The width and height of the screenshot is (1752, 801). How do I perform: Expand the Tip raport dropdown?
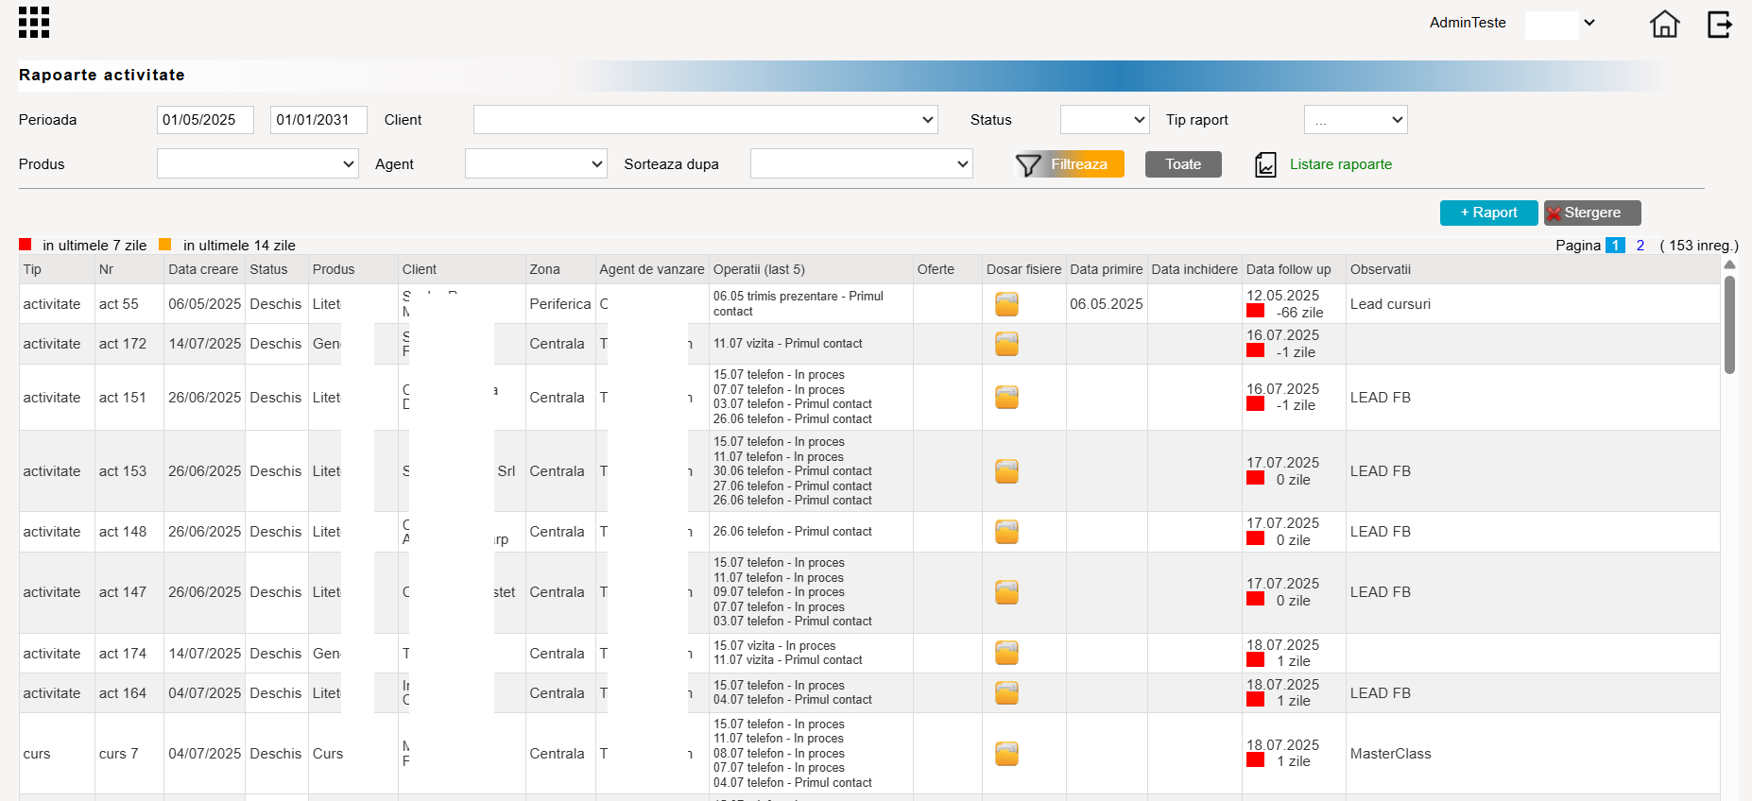(x=1355, y=120)
